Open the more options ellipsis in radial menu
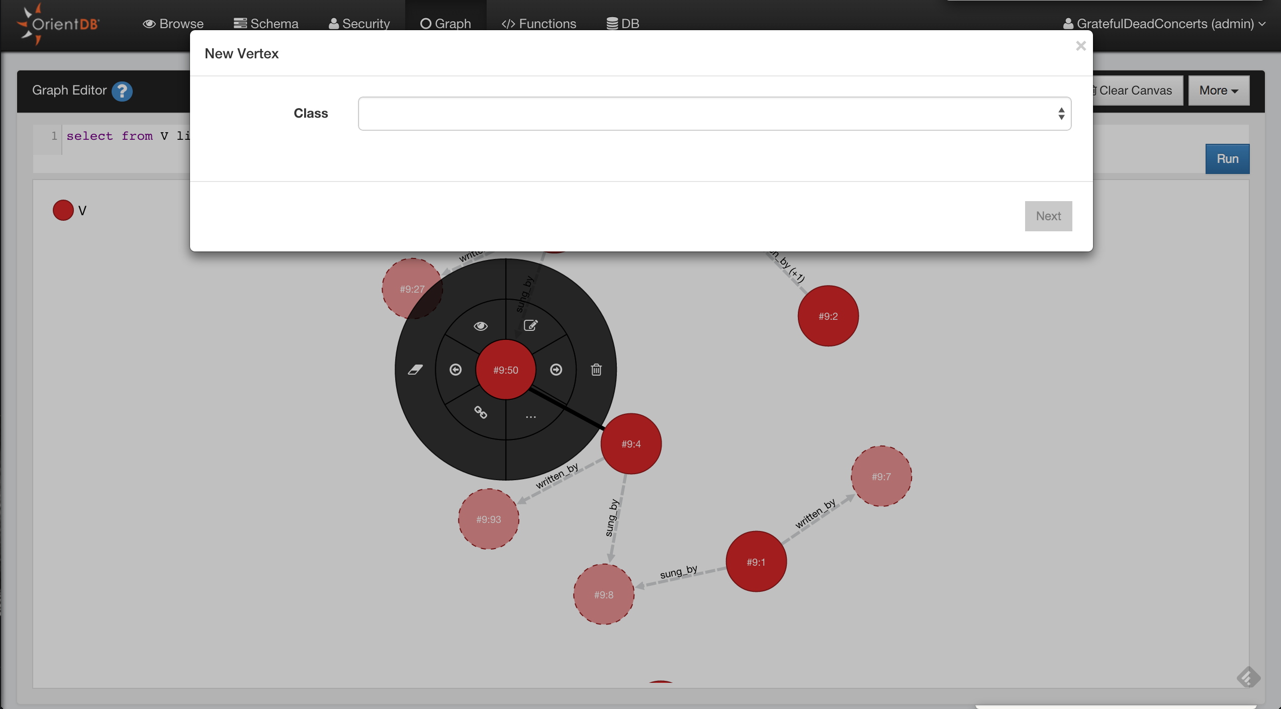This screenshot has width=1281, height=709. click(x=531, y=415)
